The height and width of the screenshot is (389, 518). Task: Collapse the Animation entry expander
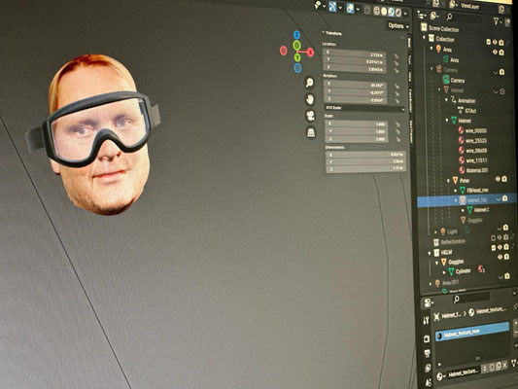point(446,100)
